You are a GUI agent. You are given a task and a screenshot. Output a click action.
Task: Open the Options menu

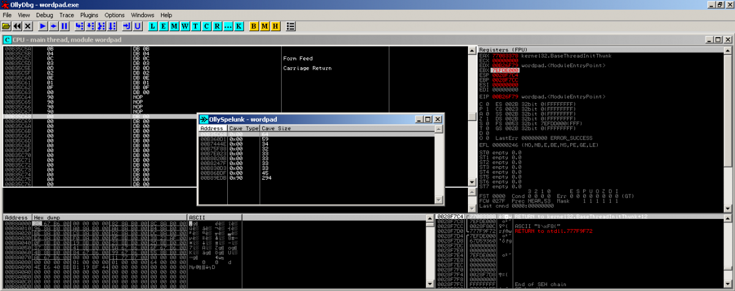coord(115,15)
